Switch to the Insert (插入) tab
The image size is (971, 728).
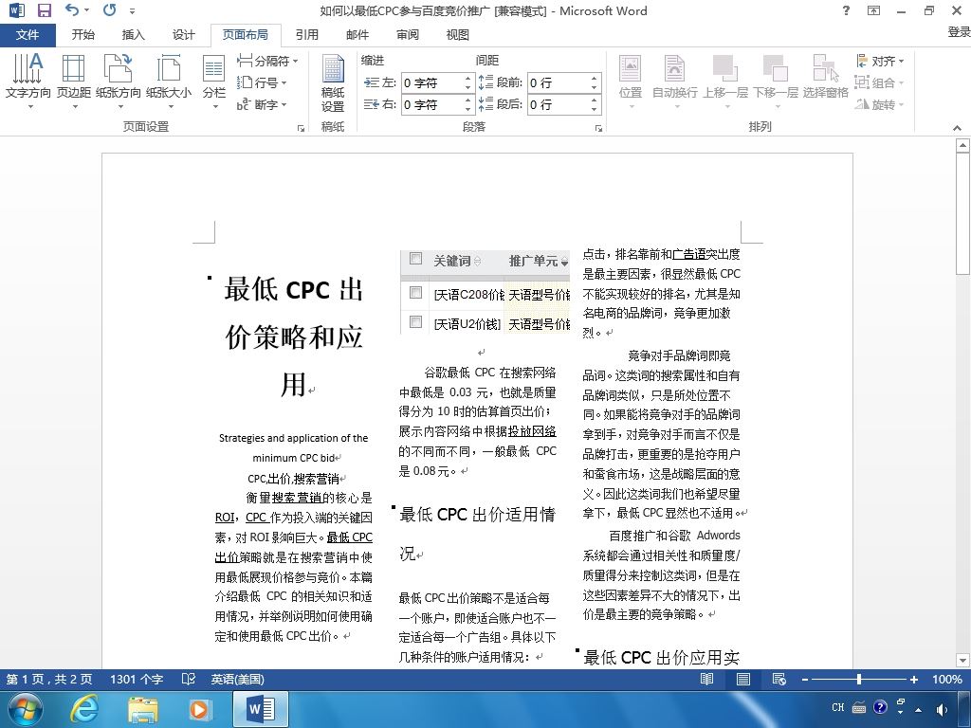pyautogui.click(x=133, y=35)
